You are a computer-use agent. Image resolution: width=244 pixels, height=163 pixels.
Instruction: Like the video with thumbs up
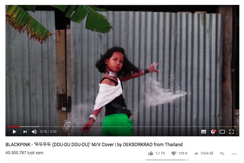[x=151, y=153]
